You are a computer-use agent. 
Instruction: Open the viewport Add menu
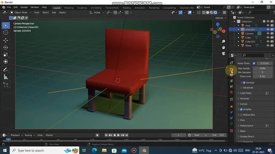[54, 12]
